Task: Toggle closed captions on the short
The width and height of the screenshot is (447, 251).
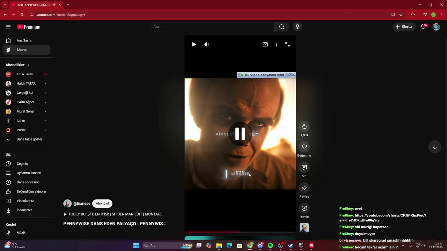Action: pyautogui.click(x=265, y=44)
